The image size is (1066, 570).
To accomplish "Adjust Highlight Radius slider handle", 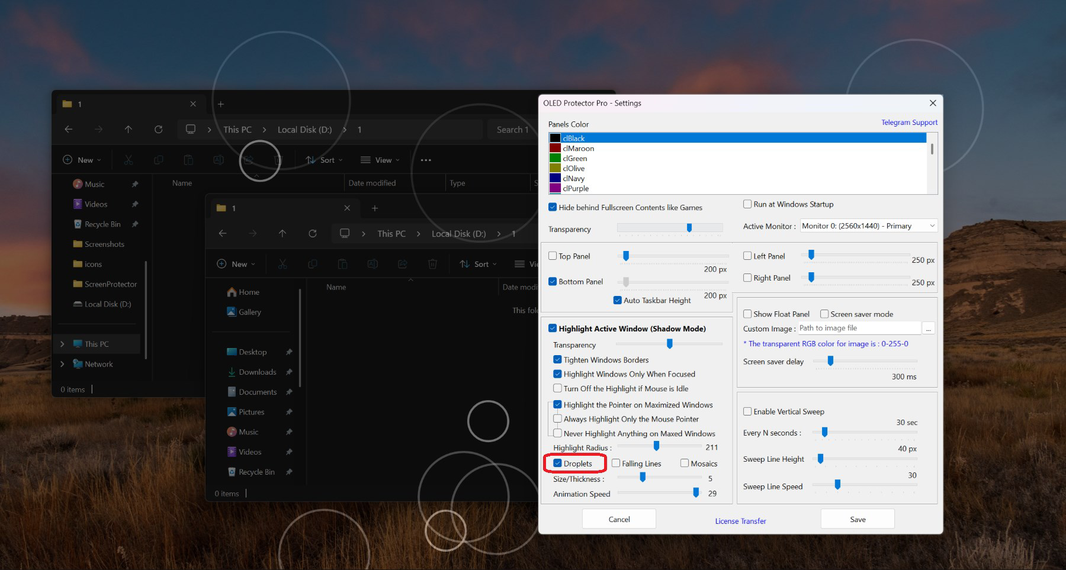I will [x=656, y=446].
